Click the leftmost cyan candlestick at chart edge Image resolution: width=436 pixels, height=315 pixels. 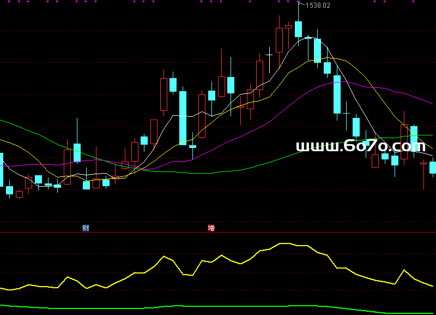tap(1, 169)
